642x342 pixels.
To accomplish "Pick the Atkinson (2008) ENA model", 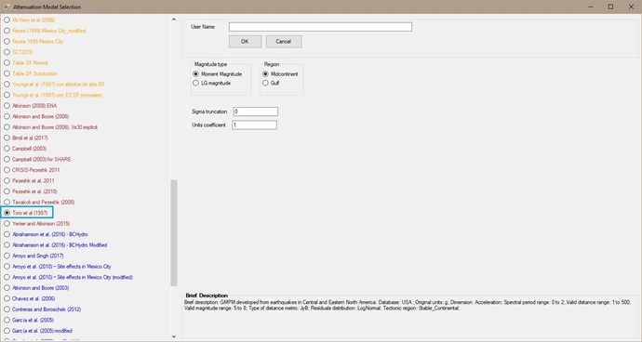I will (31, 106).
